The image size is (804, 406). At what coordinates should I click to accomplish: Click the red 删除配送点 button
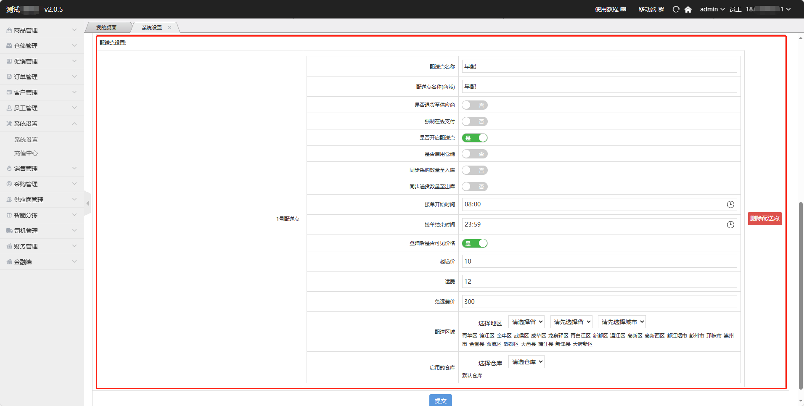pyautogui.click(x=764, y=219)
